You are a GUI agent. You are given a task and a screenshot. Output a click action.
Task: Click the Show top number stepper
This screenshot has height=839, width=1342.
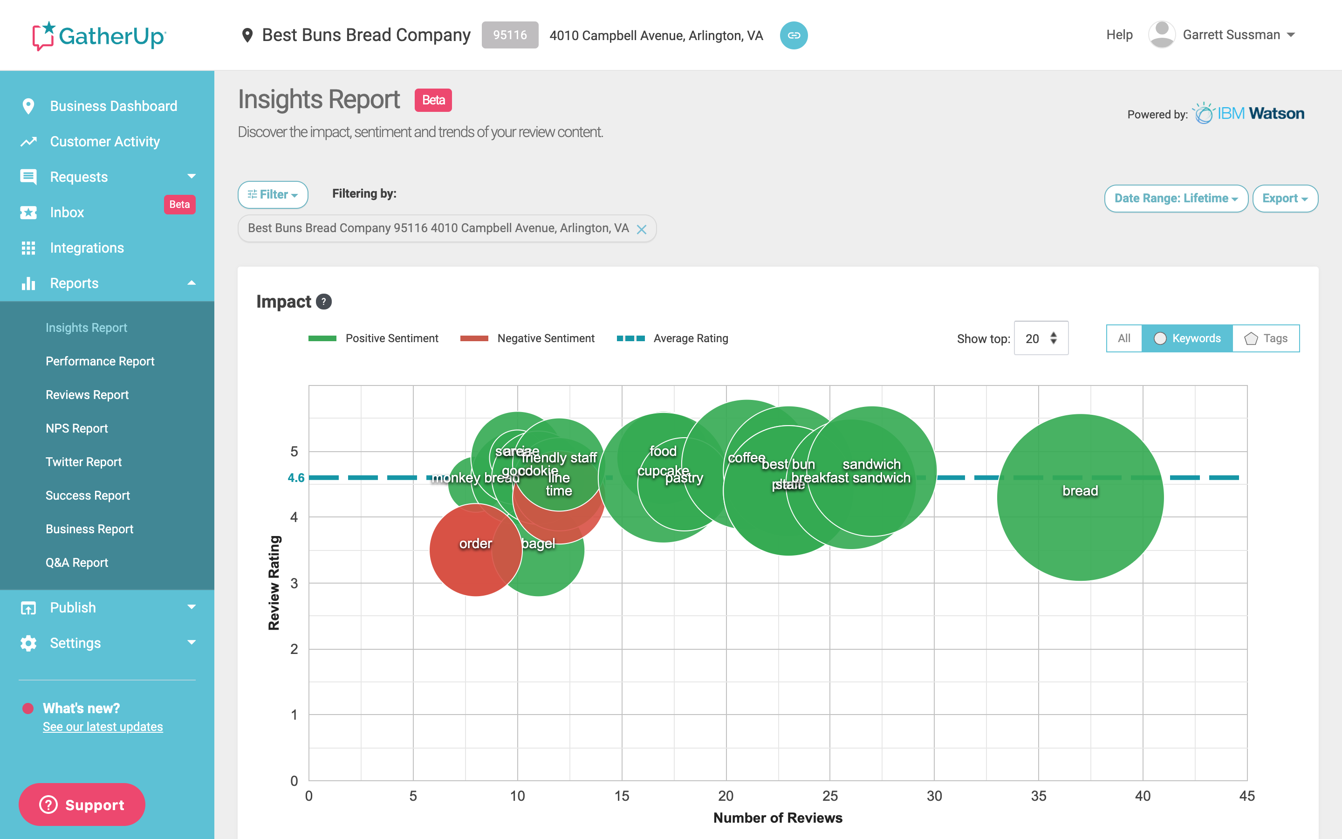click(1053, 338)
